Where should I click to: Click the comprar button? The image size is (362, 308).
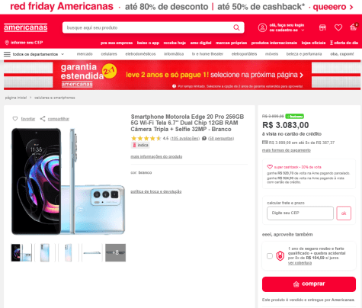click(309, 284)
